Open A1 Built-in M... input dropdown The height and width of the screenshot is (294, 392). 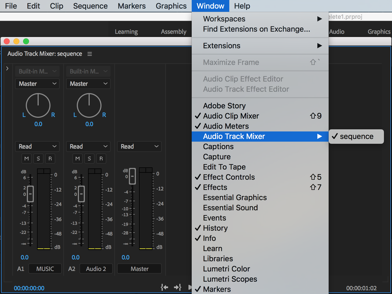(37, 71)
